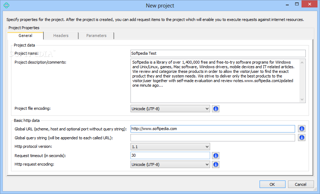
Task: Confirm with the OK button
Action: pos(272,184)
